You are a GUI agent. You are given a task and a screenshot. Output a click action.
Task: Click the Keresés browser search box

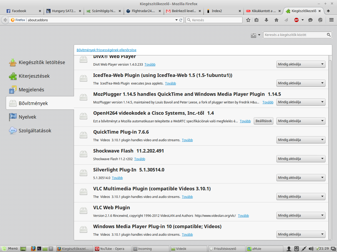(214, 20)
